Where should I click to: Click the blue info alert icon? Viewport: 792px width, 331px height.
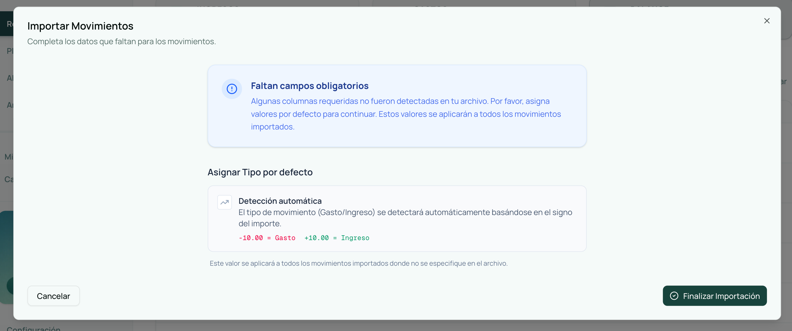pyautogui.click(x=232, y=89)
